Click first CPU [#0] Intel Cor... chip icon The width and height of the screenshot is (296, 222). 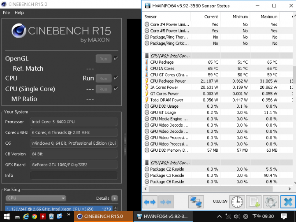click(147, 55)
